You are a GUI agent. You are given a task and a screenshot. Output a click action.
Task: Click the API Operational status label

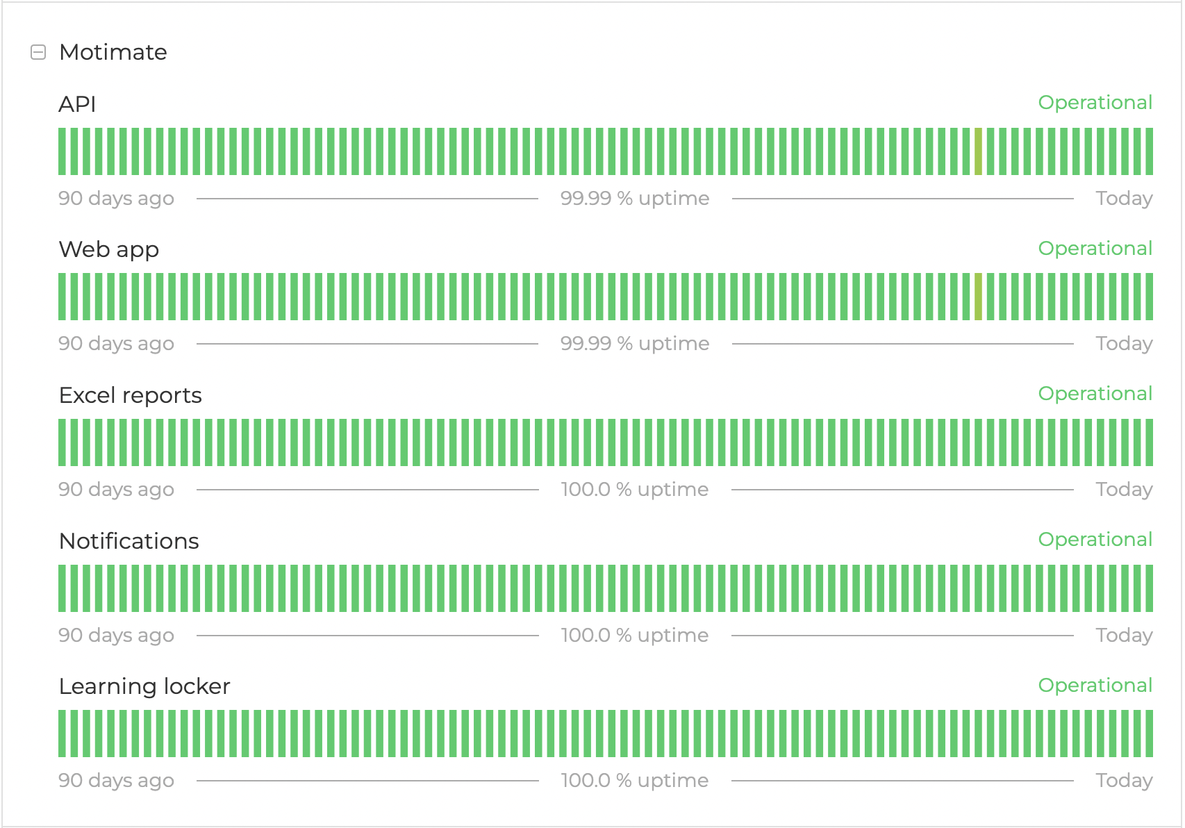(1095, 102)
